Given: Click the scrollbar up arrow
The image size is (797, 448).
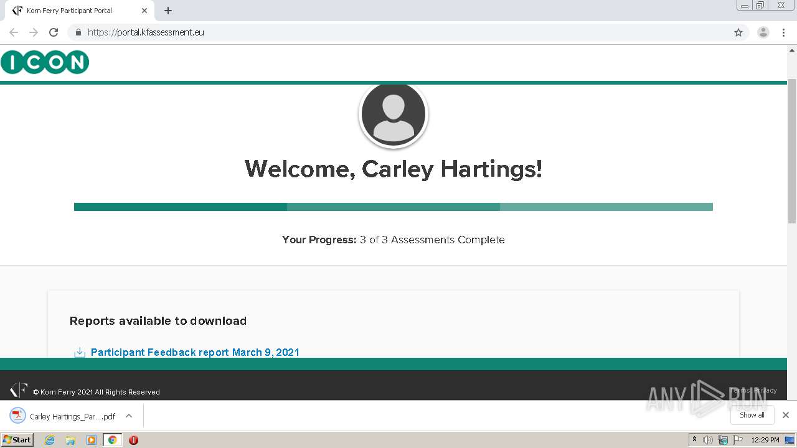Looking at the screenshot, I should (x=792, y=50).
